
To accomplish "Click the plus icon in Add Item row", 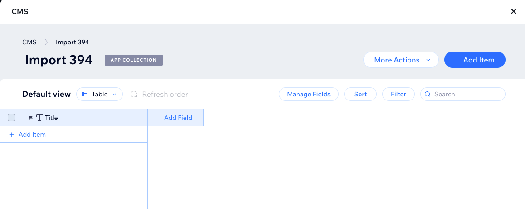I will tap(12, 134).
